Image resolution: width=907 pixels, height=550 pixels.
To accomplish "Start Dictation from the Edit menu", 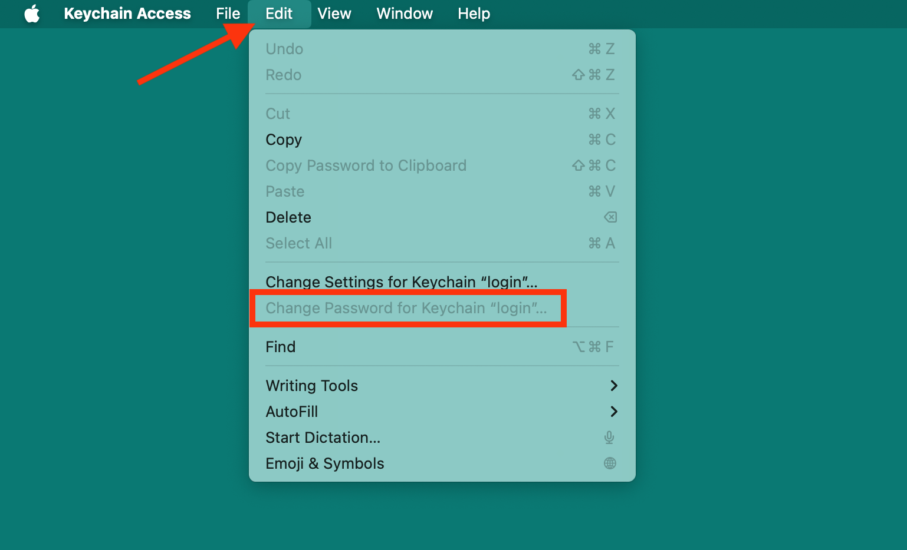I will 323,438.
